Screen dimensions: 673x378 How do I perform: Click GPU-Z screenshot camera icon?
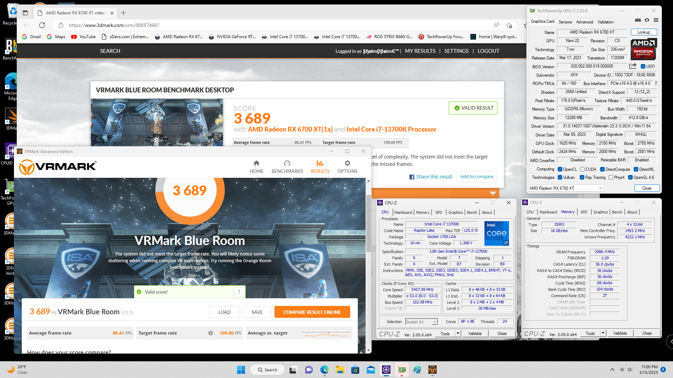638,20
